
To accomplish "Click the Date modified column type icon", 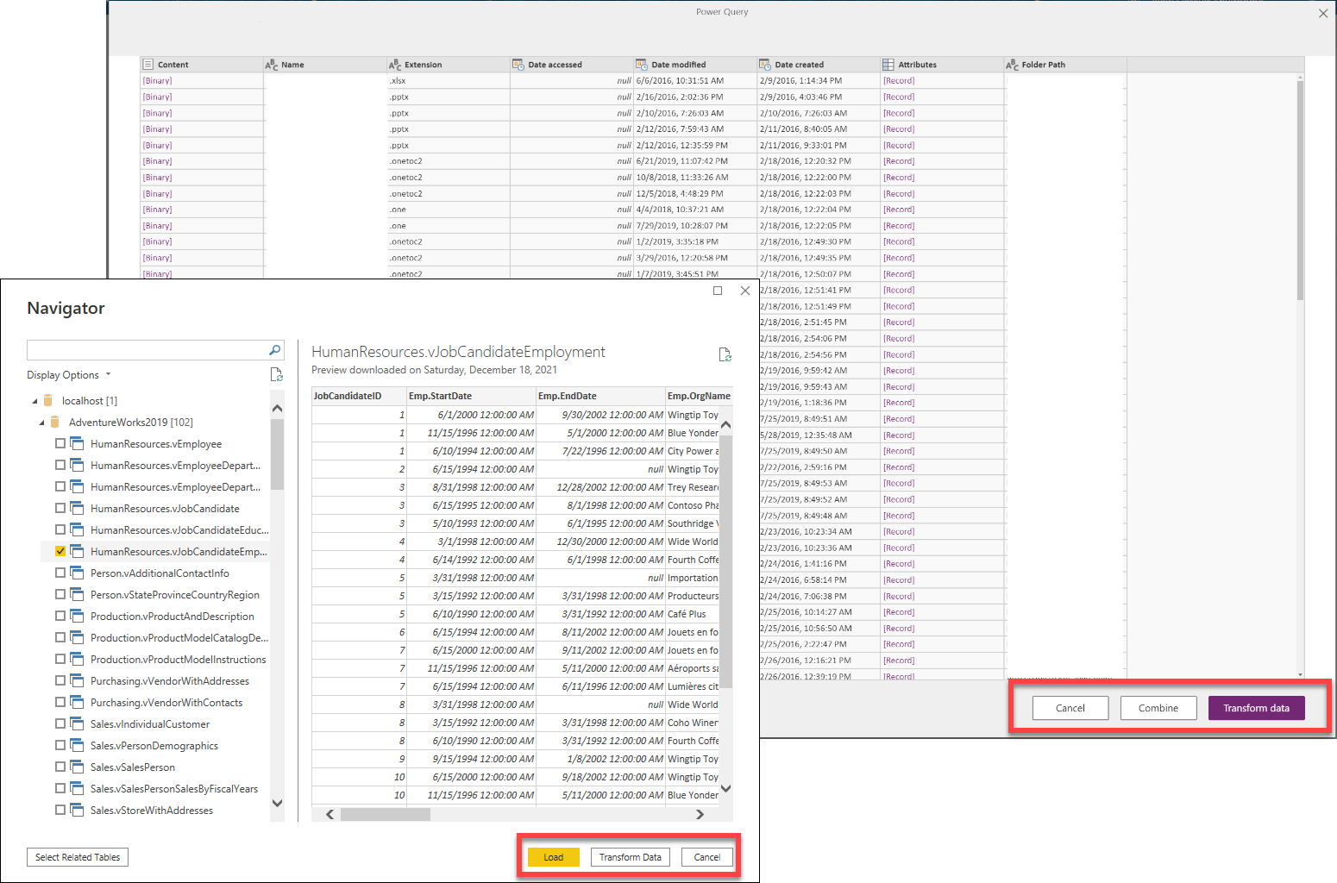I will click(x=642, y=65).
